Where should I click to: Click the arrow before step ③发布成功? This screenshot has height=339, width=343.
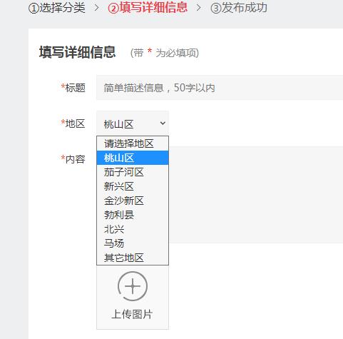[199, 7]
